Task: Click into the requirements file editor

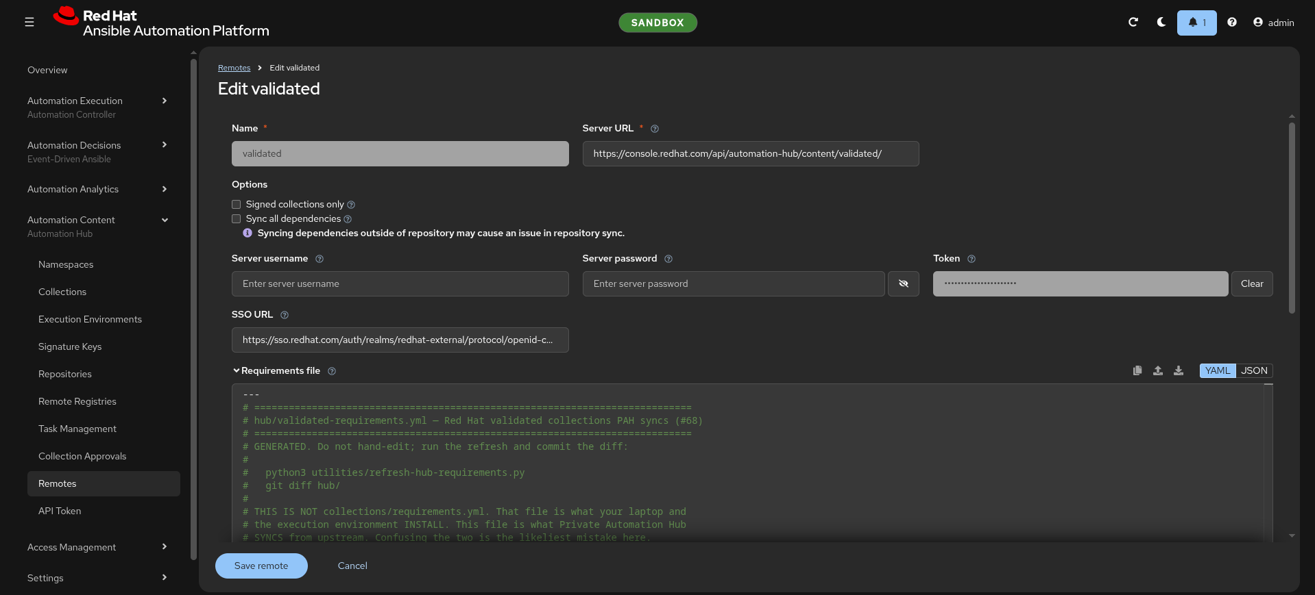Action: [x=747, y=463]
